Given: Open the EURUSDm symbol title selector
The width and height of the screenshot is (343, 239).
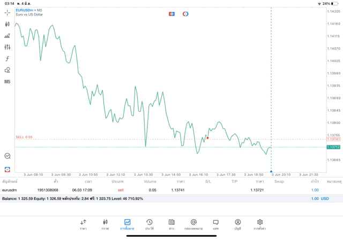Looking at the screenshot, I should [x=25, y=10].
